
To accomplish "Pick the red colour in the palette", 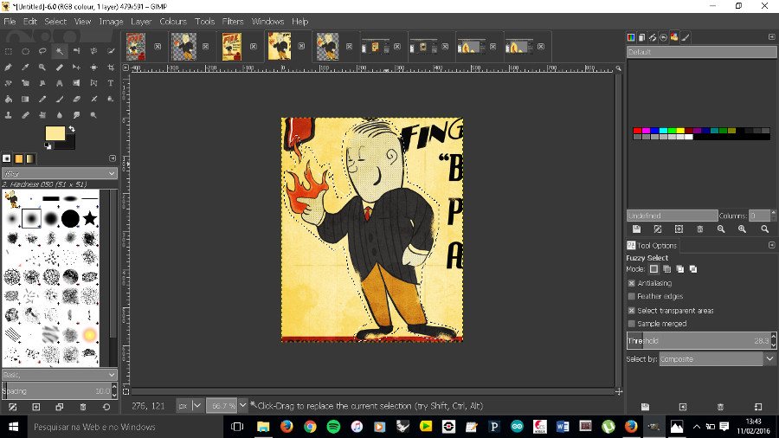I will [637, 131].
